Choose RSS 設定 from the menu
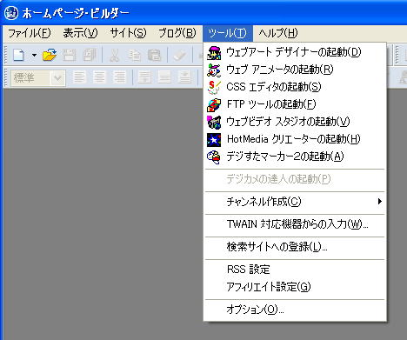 (295, 270)
